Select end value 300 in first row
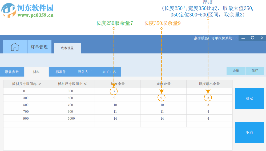 pos(72,91)
